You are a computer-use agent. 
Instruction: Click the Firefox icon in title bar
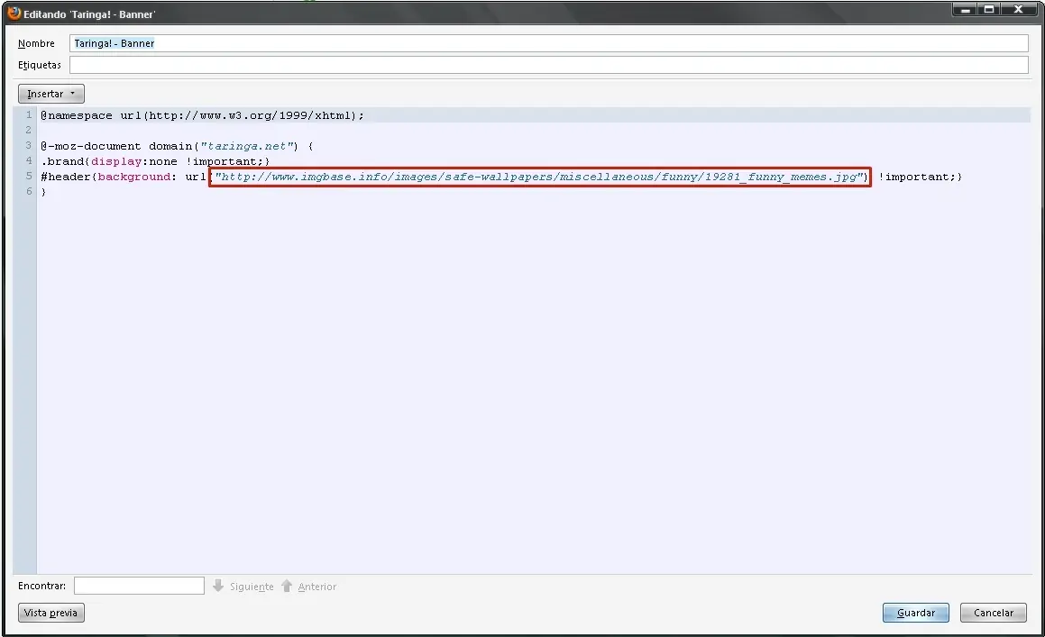pos(14,13)
